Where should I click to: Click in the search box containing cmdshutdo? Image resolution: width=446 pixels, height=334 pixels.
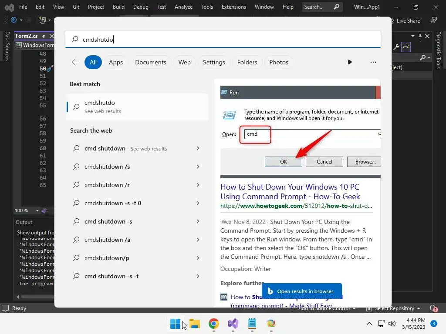[x=223, y=40]
